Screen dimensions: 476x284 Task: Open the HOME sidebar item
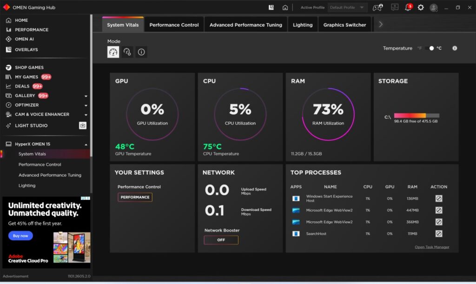point(17,20)
